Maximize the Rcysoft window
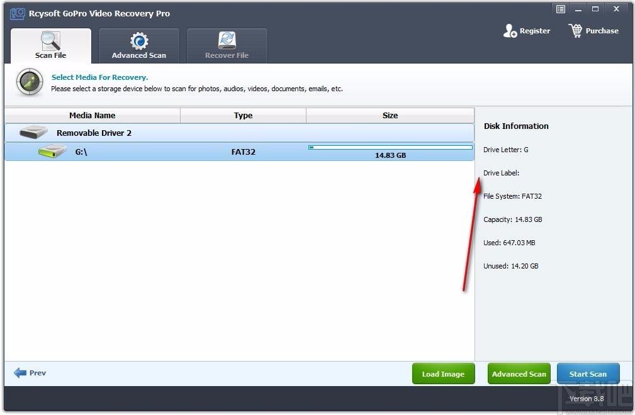 595,9
